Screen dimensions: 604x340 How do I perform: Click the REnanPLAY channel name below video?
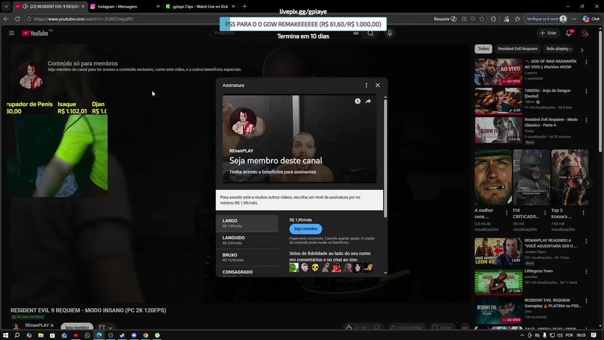[x=37, y=325]
